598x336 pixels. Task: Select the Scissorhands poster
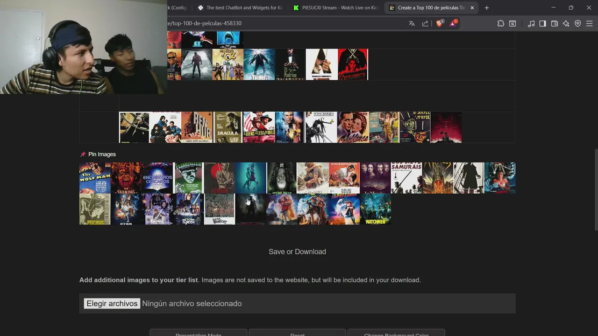tap(321, 127)
